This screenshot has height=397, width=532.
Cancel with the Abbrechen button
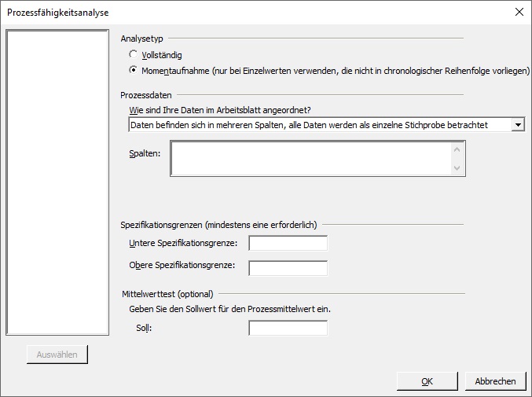point(495,381)
